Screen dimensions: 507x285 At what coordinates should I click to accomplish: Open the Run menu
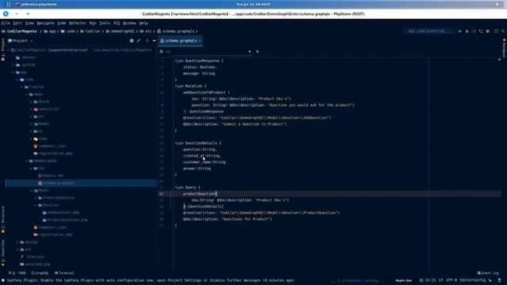pos(93,23)
